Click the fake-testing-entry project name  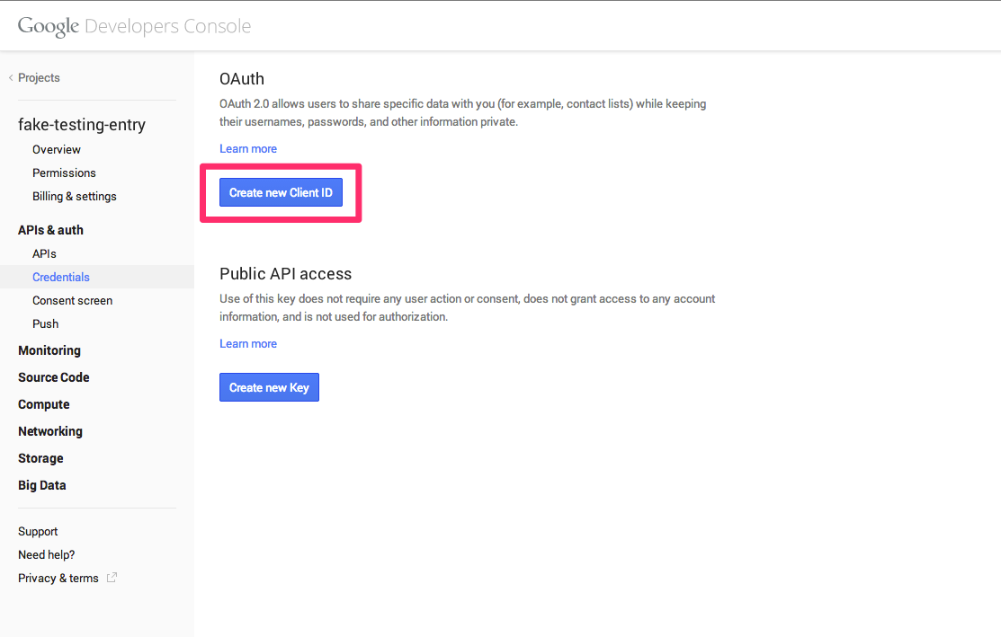tap(82, 124)
